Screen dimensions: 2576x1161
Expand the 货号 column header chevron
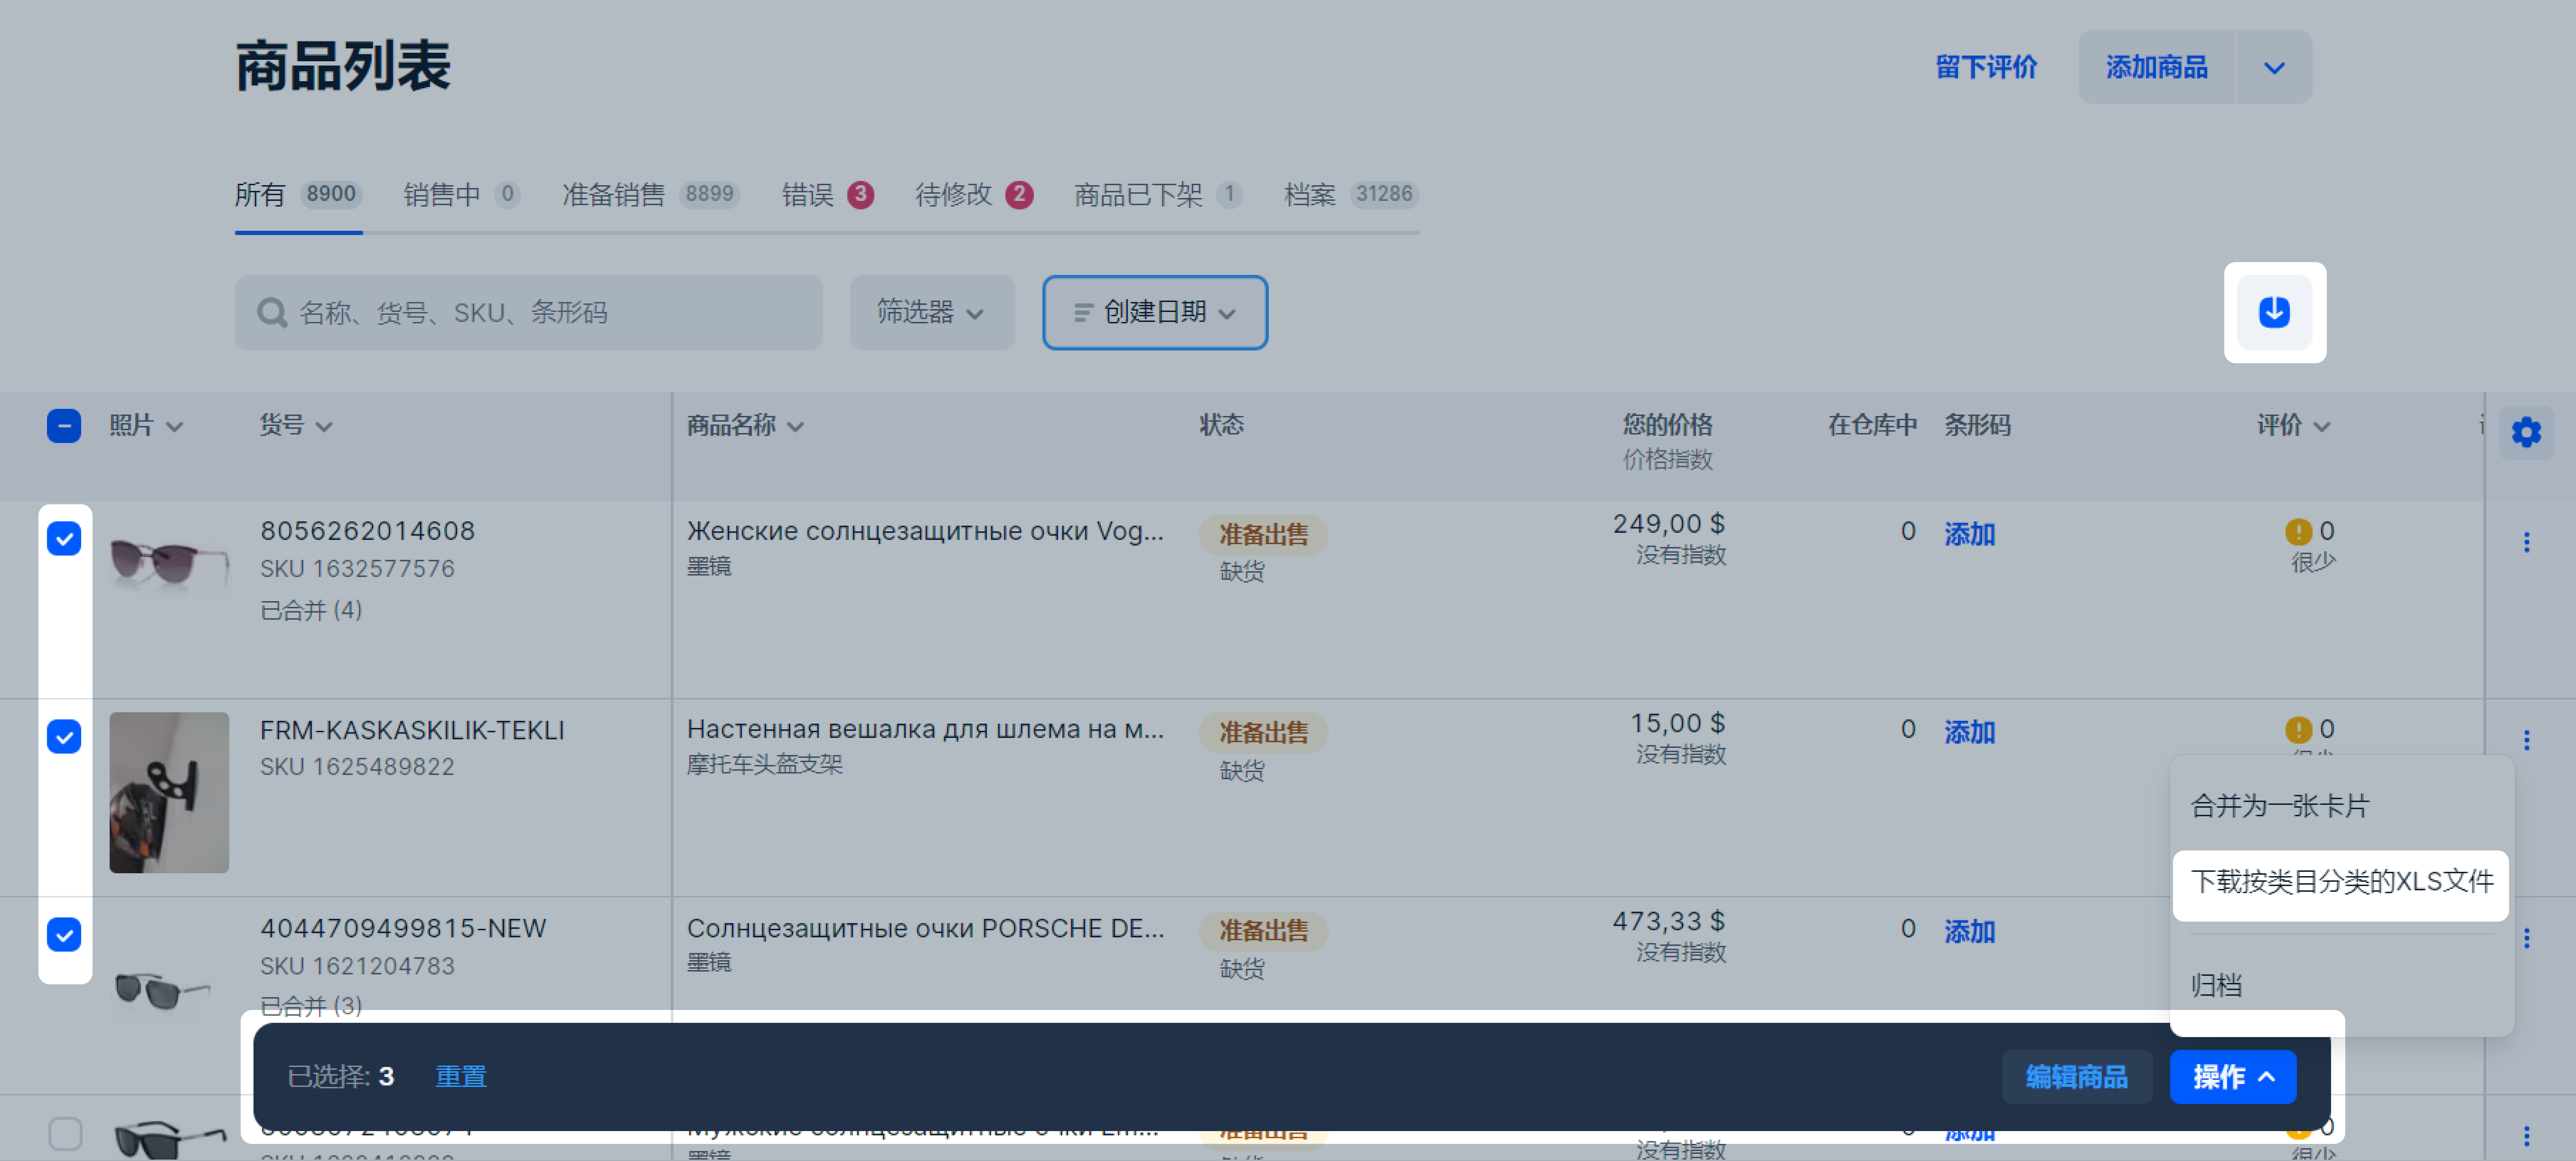(324, 427)
